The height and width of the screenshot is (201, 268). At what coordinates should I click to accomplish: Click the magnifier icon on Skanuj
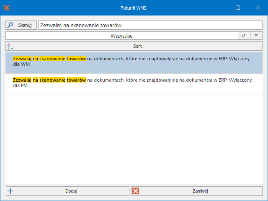point(10,25)
